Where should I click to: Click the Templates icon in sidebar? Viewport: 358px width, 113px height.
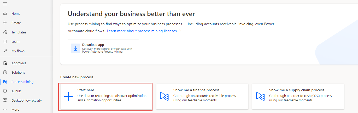coord(5,32)
